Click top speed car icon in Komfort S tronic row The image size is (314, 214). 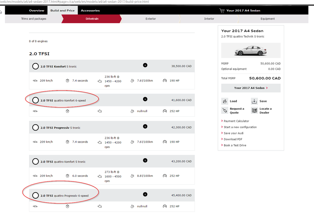35,81
